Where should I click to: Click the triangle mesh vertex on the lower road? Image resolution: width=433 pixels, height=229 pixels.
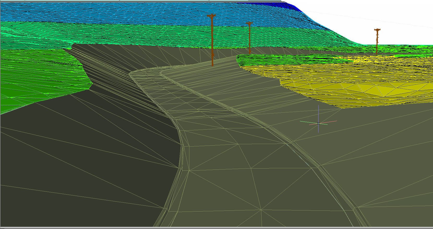point(261,209)
